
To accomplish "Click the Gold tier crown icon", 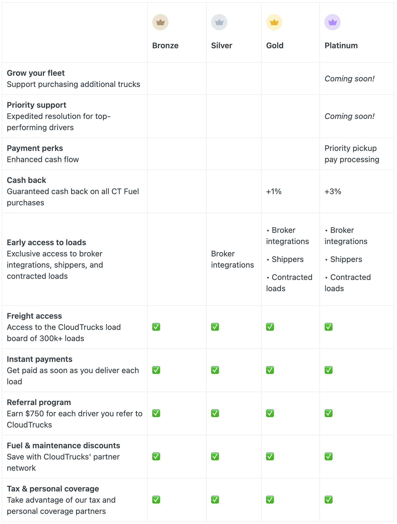I will pyautogui.click(x=274, y=22).
